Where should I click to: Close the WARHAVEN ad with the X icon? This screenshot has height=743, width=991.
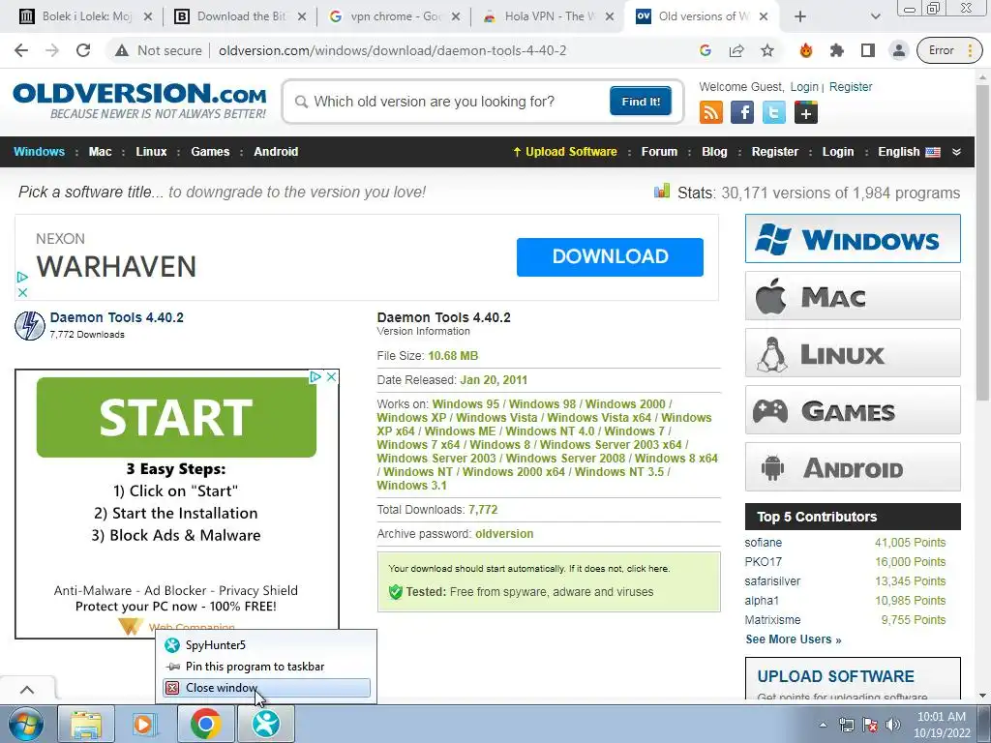(x=22, y=292)
